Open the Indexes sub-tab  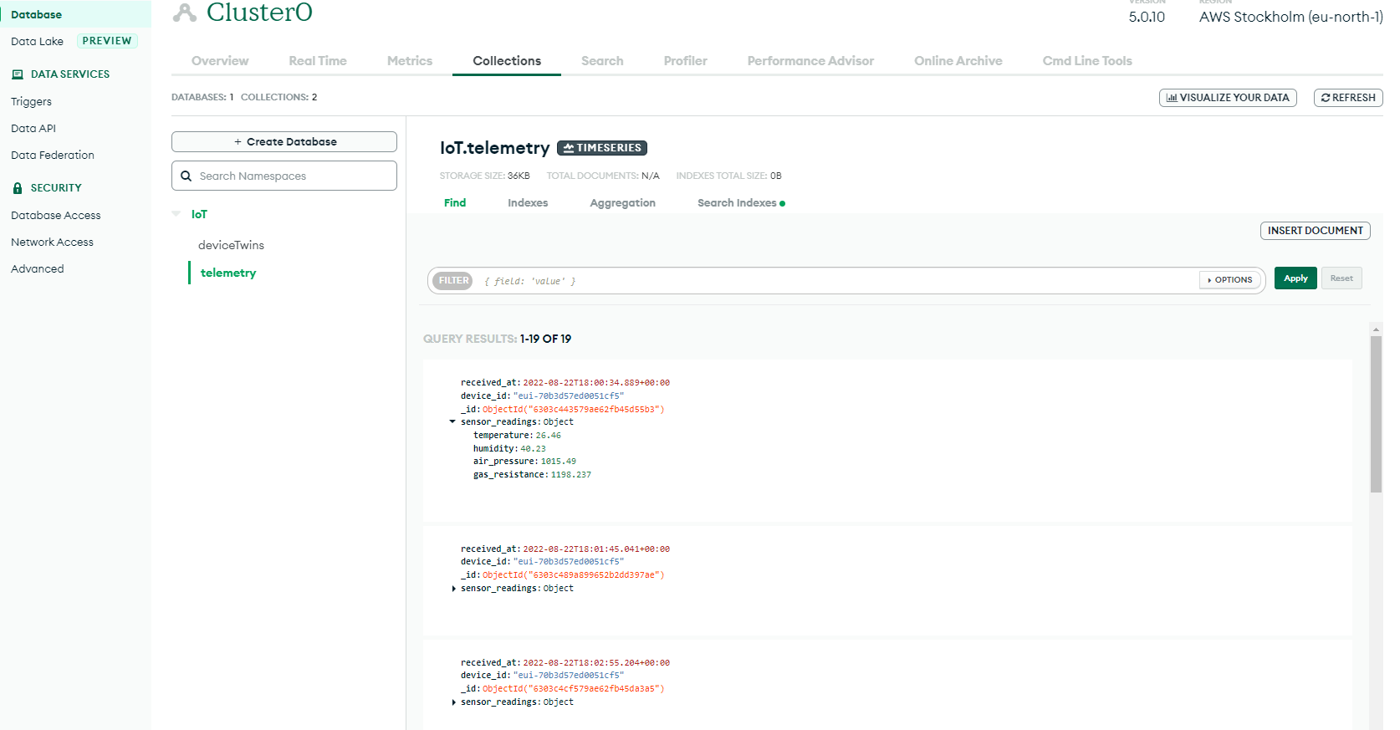(528, 203)
